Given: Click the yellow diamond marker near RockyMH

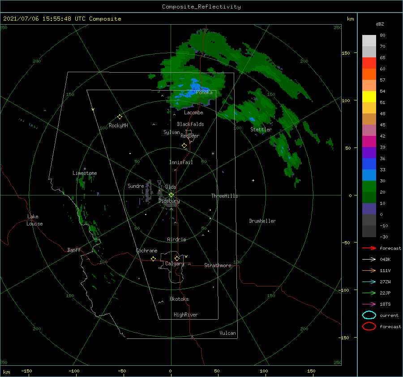Looking at the screenshot, I should [120, 117].
